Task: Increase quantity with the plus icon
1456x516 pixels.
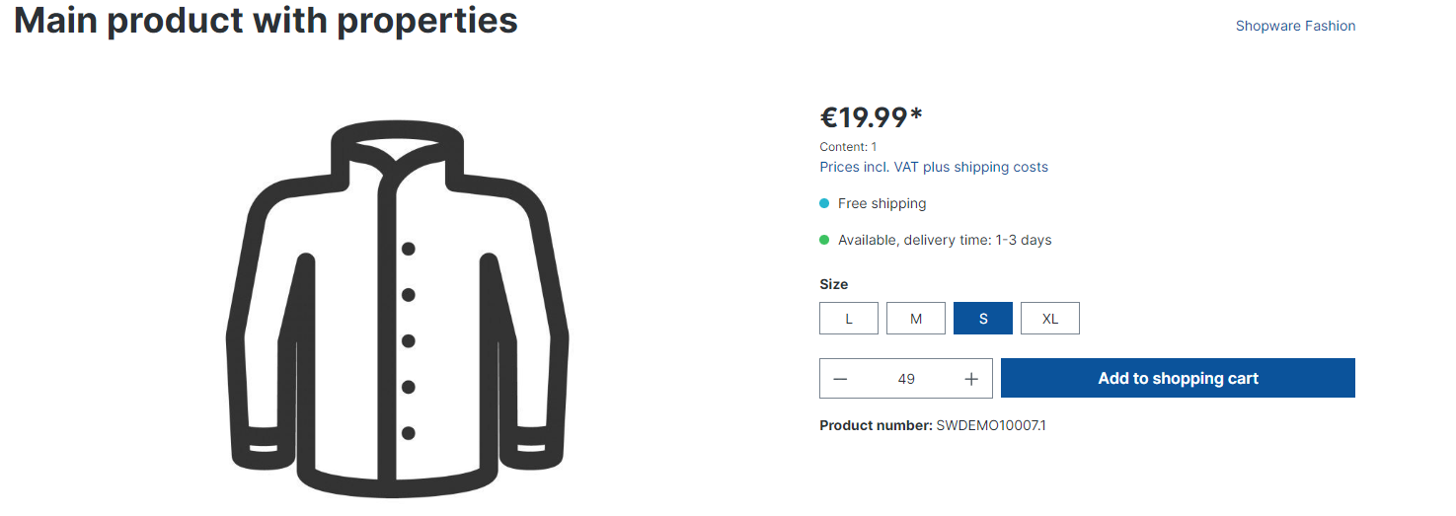Action: [x=971, y=379]
